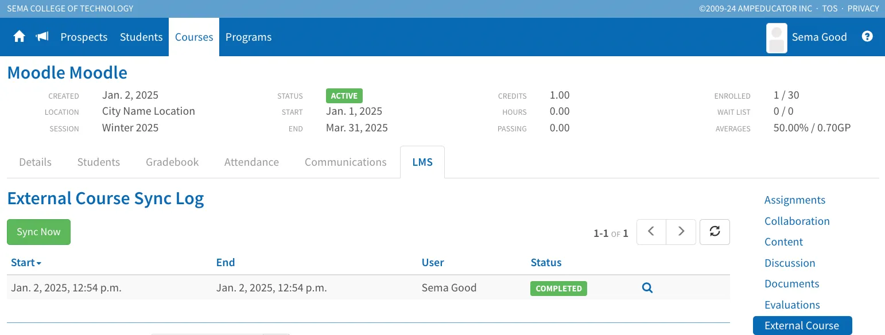
Task: Go to the home page icon
Action: pos(20,37)
